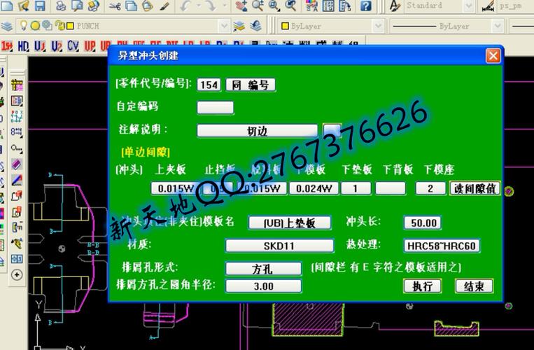Image resolution: width=534 pixels, height=350 pixels.
Task: Redo the action with the right-curved arrow
Action: pyautogui.click(x=211, y=5)
